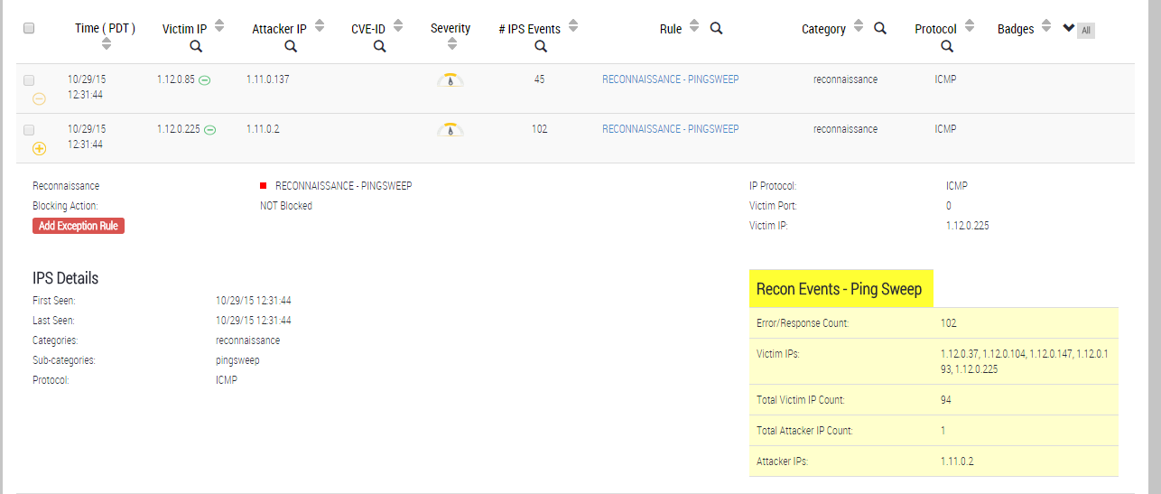Check the row checkbox for victim 1.12.0.225
Viewport: 1161px width, 494px height.
coord(29,130)
